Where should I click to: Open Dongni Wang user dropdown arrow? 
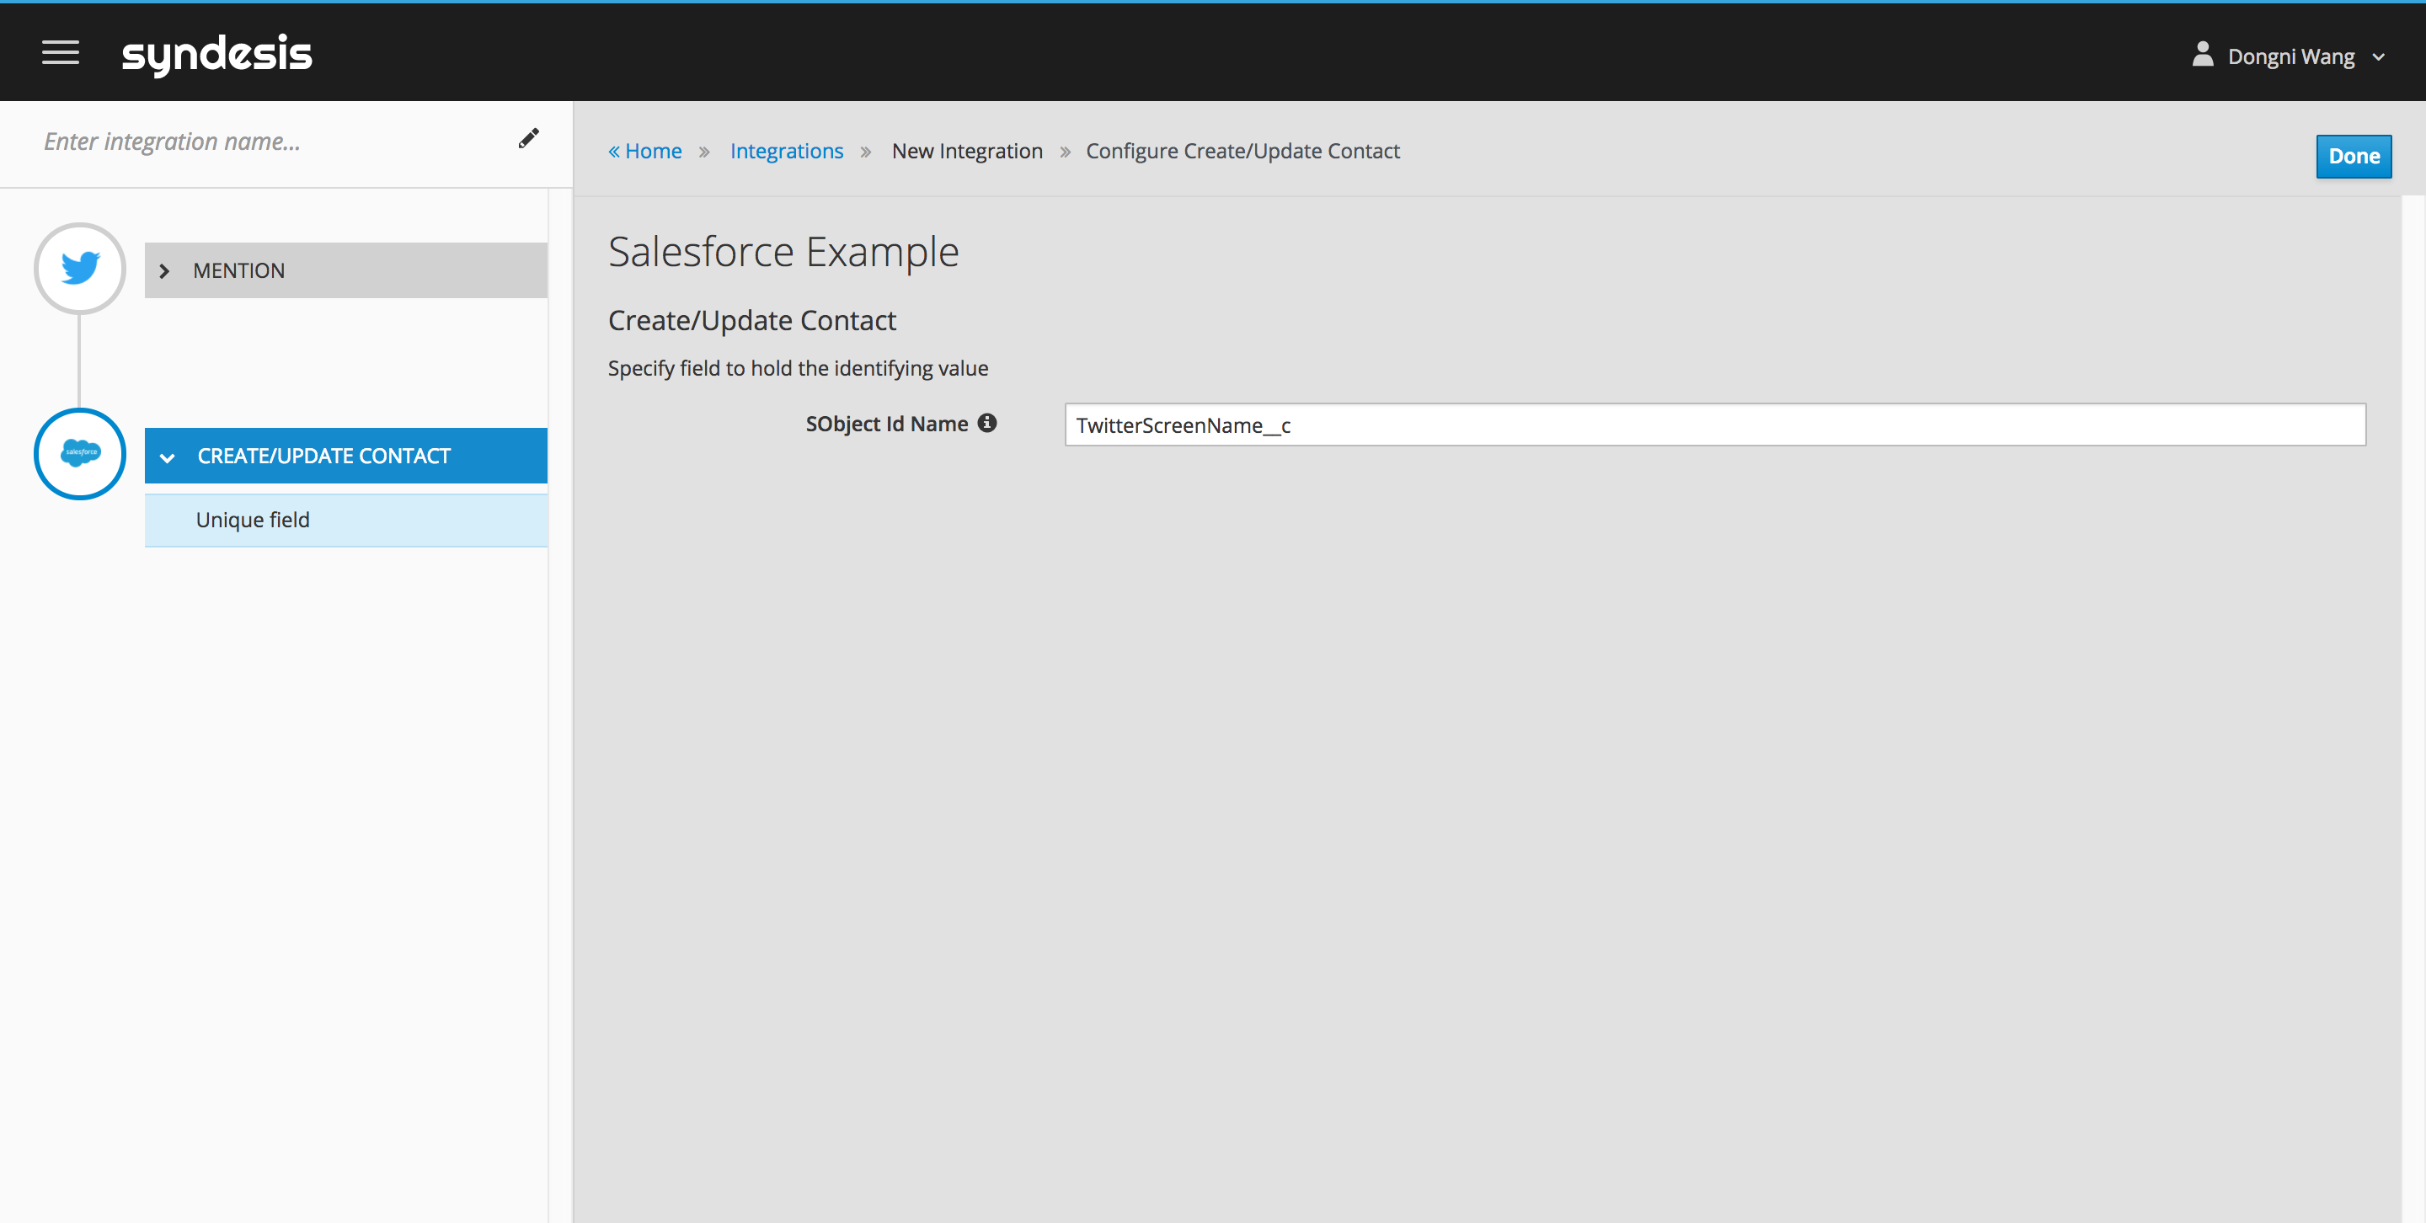coord(2378,57)
